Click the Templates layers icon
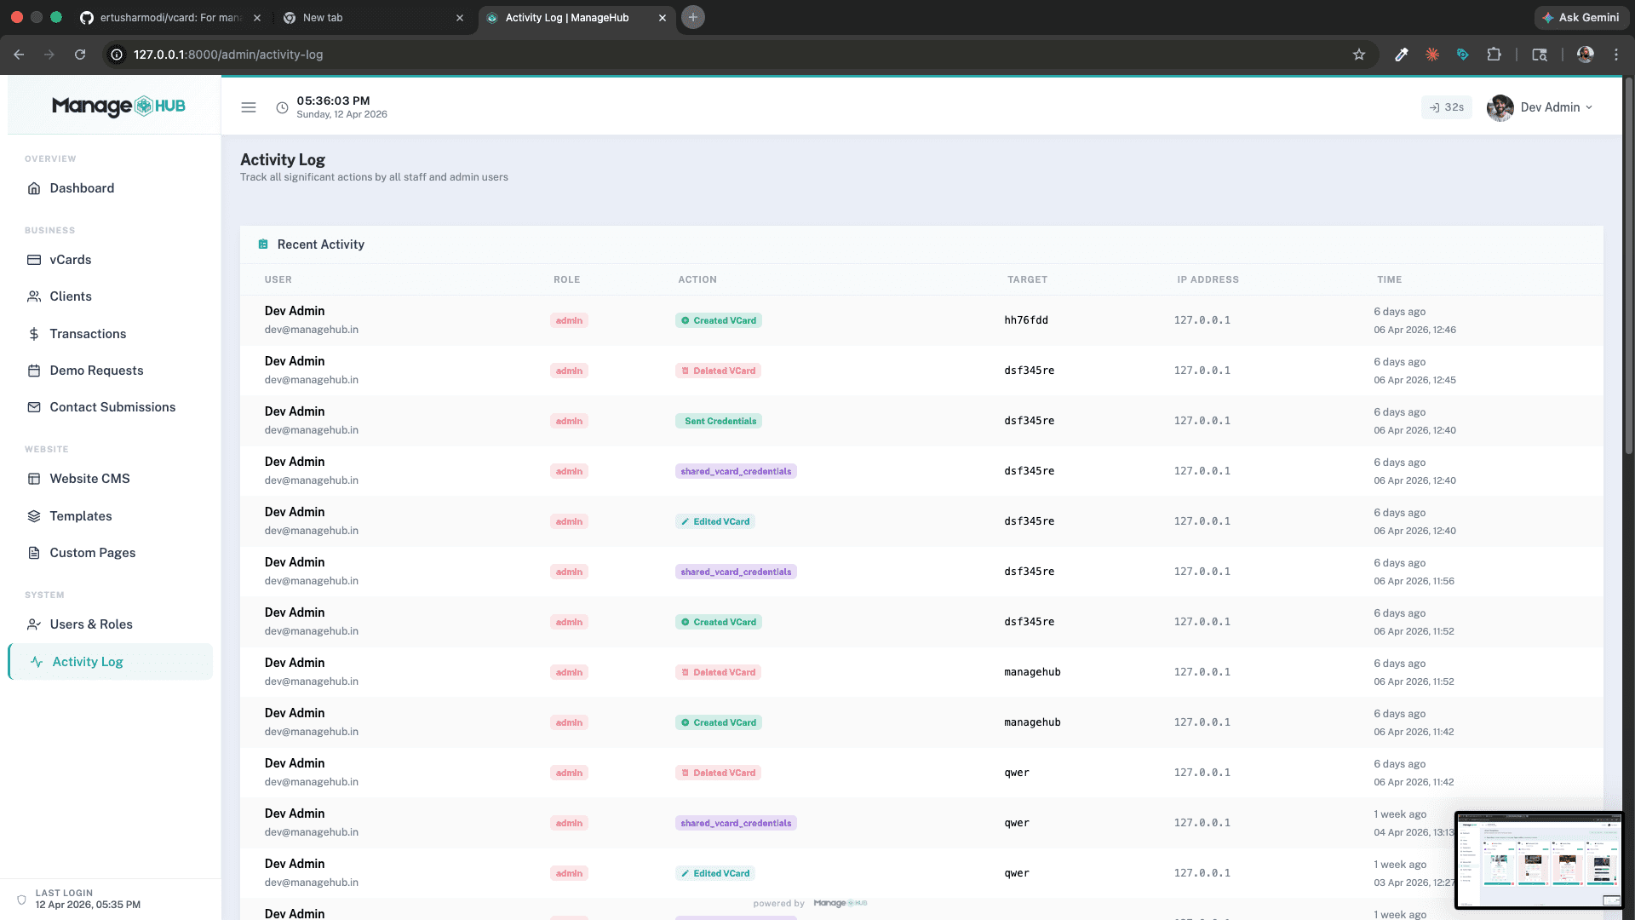This screenshot has height=920, width=1635. click(x=34, y=516)
